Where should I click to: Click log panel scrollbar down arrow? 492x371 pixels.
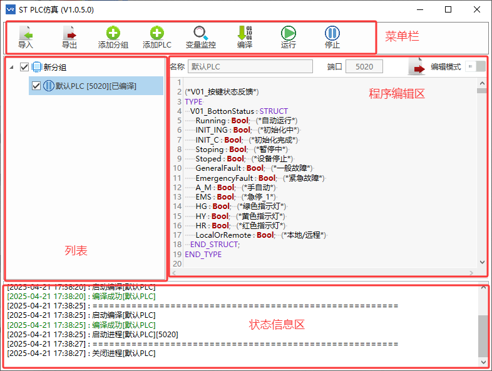[x=483, y=362]
